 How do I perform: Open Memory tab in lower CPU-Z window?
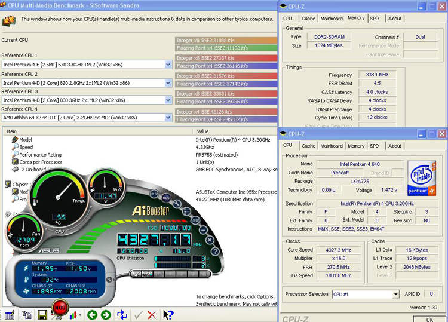pyautogui.click(x=356, y=146)
